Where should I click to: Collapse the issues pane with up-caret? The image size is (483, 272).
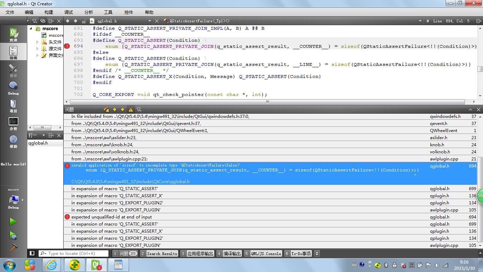(471, 109)
